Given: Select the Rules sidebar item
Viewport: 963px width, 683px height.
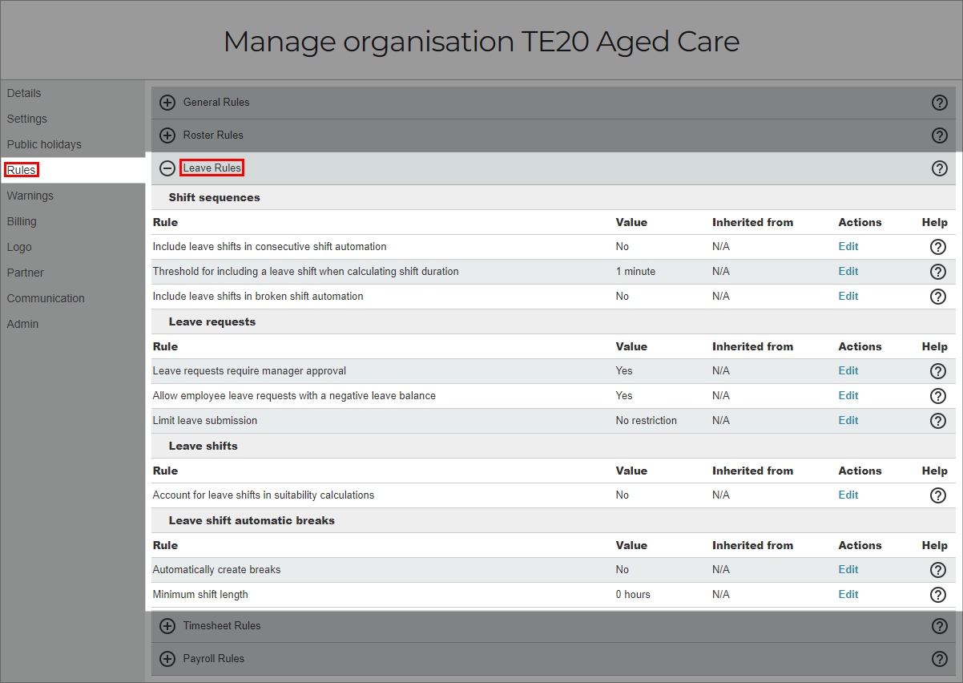Looking at the screenshot, I should click(x=22, y=170).
